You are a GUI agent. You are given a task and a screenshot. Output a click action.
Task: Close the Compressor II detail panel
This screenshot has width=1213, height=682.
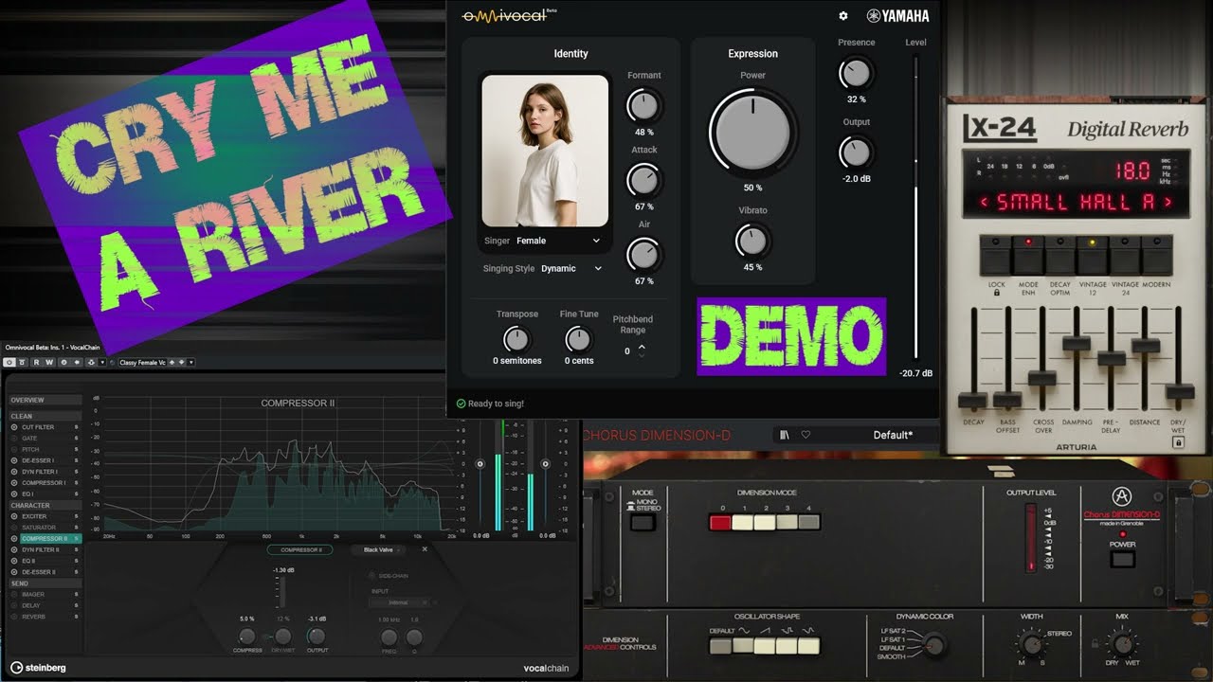(425, 548)
